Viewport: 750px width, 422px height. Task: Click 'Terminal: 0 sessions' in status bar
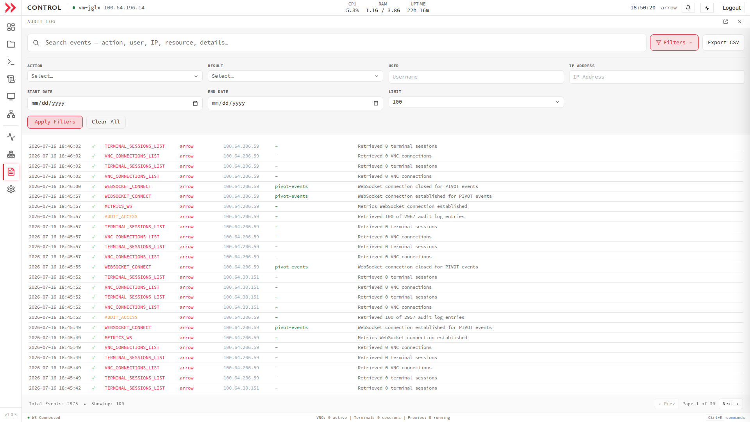tap(377, 417)
